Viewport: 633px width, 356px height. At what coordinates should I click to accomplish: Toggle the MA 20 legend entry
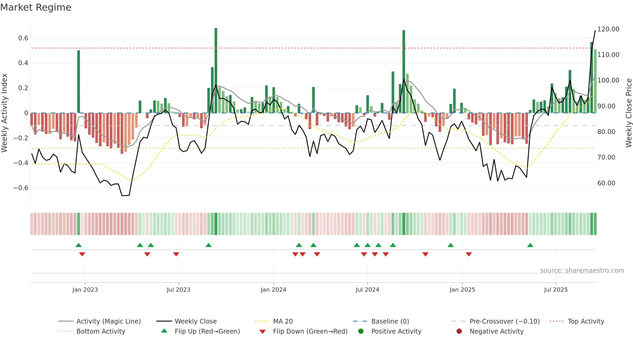coord(274,321)
